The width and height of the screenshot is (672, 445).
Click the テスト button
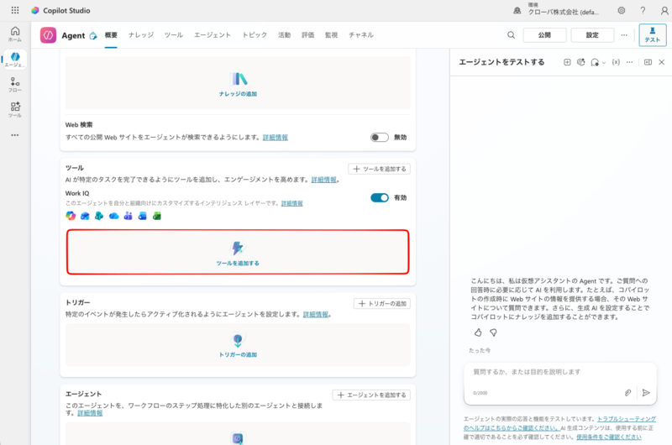pyautogui.click(x=653, y=34)
